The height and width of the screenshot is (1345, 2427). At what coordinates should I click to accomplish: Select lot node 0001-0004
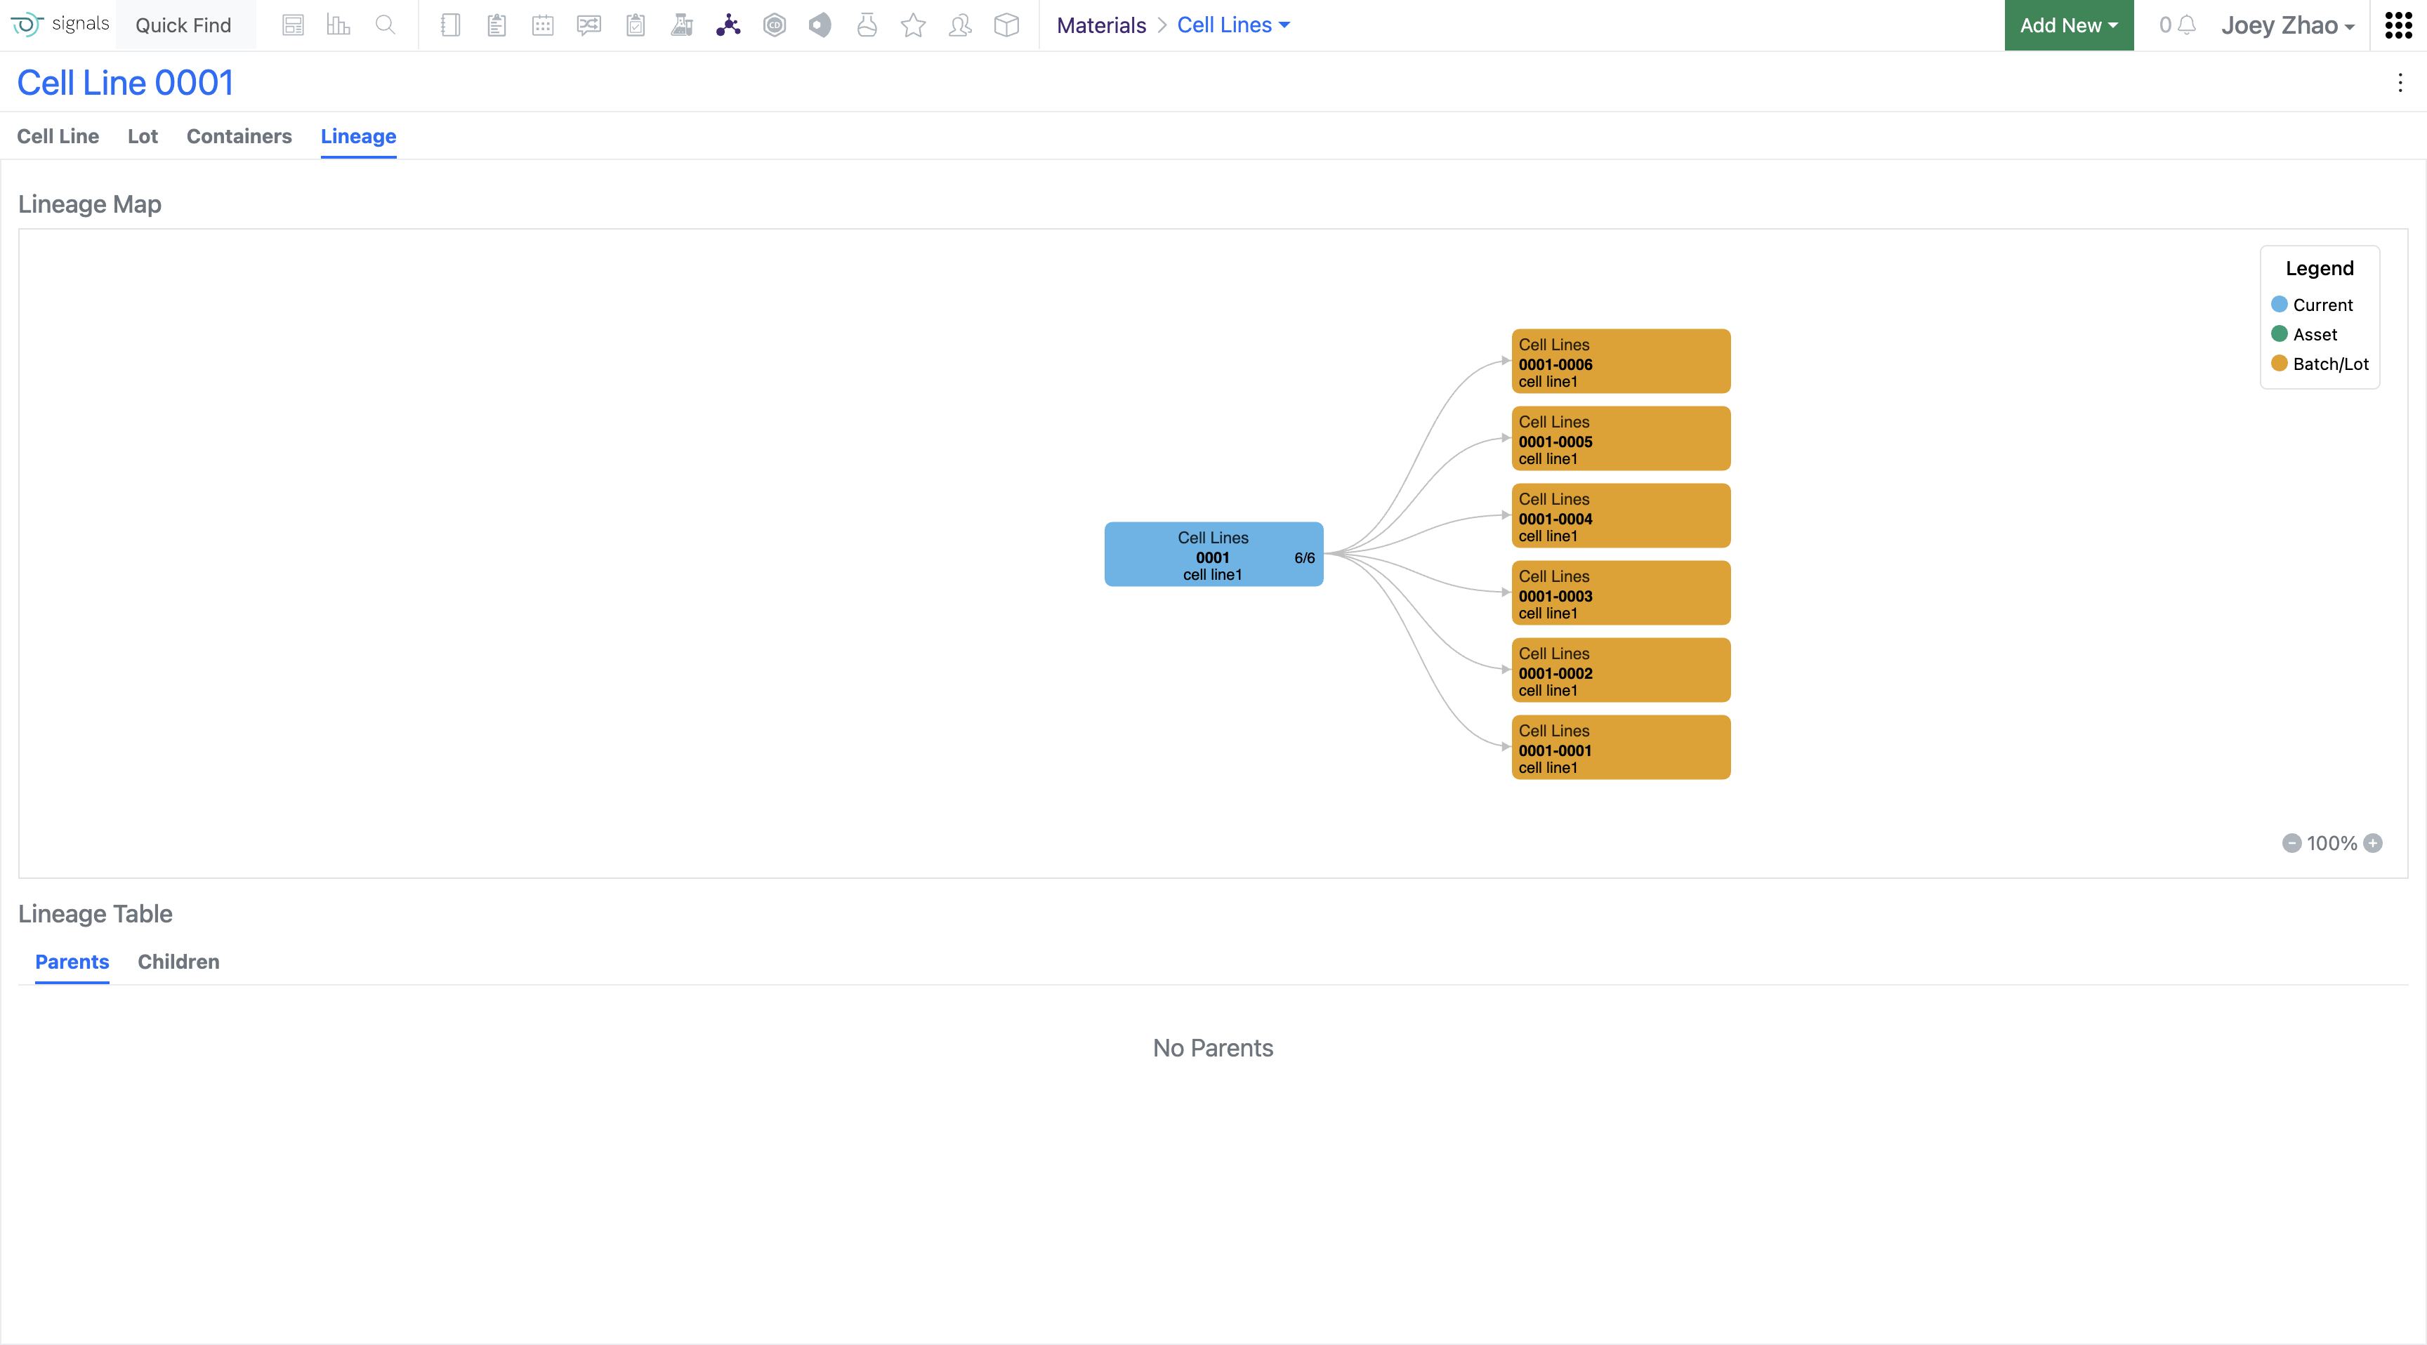1621,516
